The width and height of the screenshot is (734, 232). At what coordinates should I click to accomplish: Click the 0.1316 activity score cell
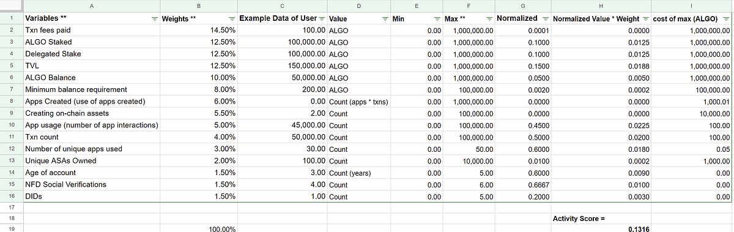coord(601,229)
